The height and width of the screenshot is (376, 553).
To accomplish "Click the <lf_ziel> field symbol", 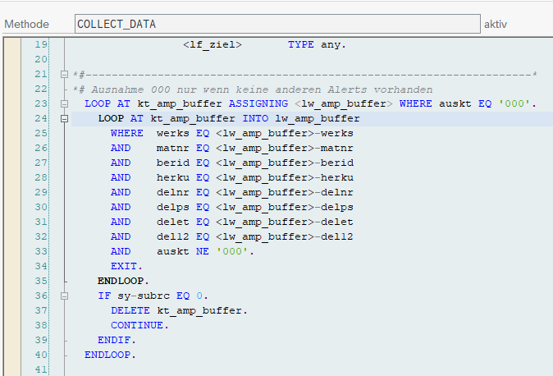I will pyautogui.click(x=212, y=45).
